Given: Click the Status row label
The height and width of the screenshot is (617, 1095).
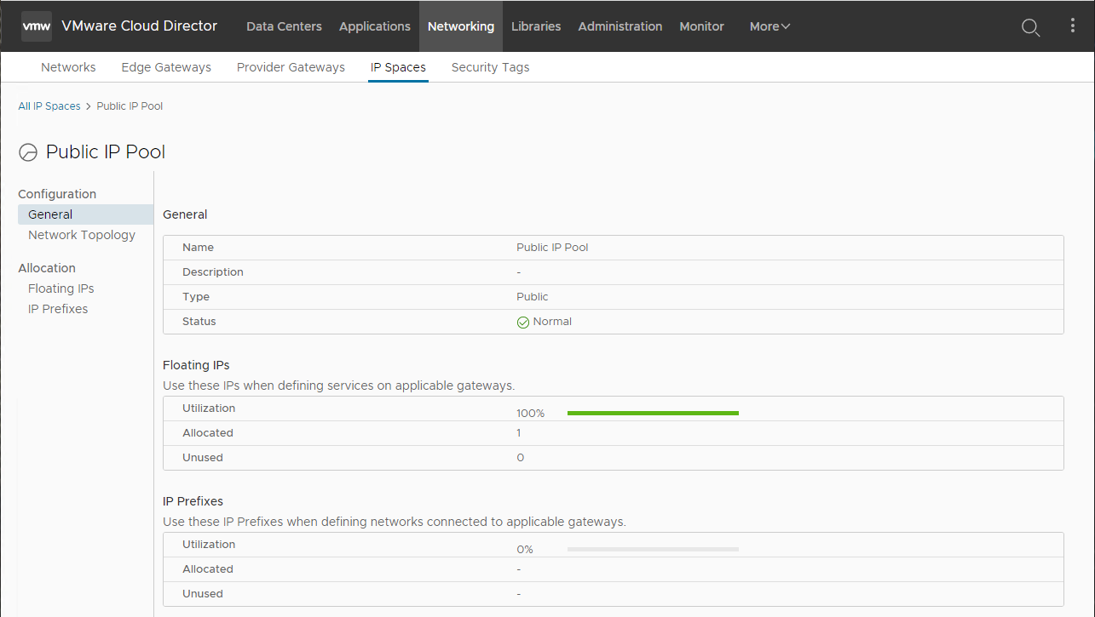Looking at the screenshot, I should click(x=199, y=322).
